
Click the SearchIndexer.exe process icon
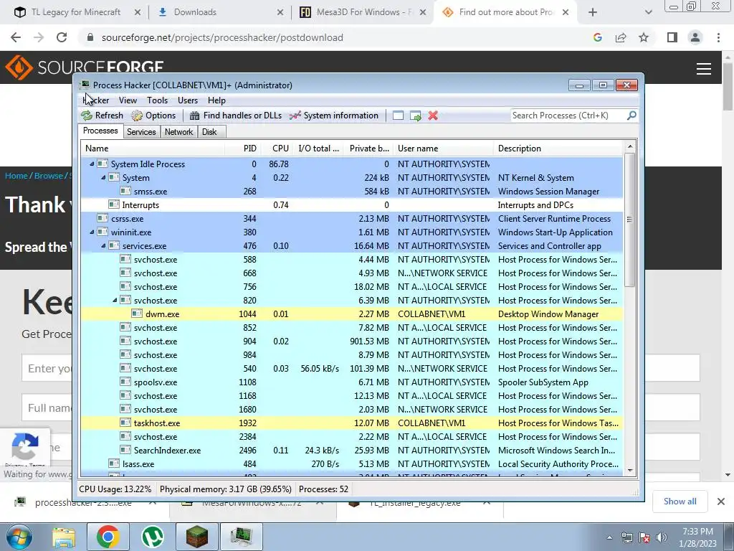coord(125,451)
